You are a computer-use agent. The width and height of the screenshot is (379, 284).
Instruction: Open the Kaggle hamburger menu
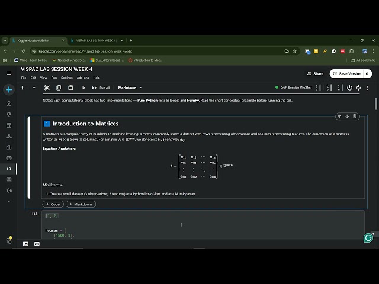[x=9, y=73]
